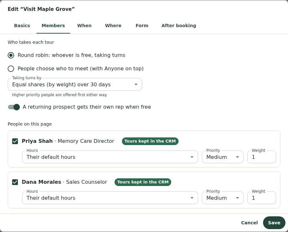Click the Who takes each tour heading

31,42
